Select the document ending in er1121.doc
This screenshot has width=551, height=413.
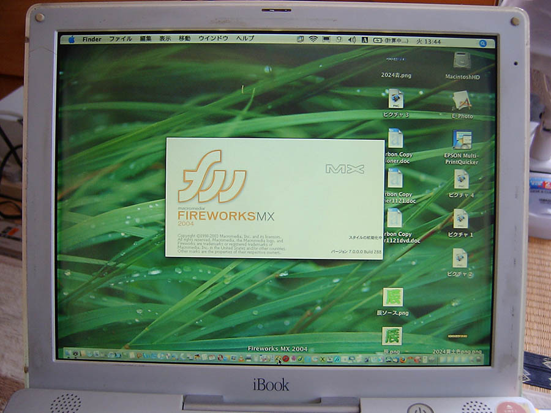coord(395,178)
